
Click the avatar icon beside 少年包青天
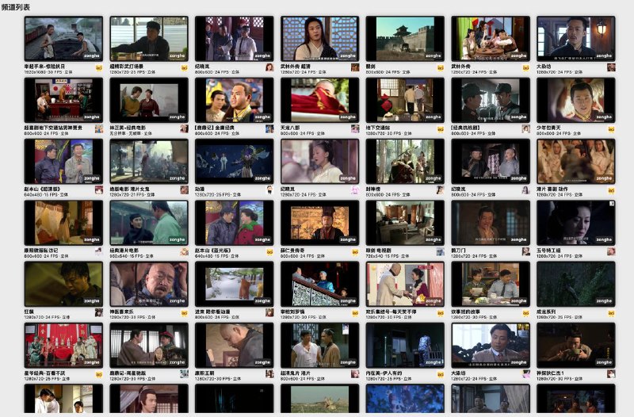point(611,129)
